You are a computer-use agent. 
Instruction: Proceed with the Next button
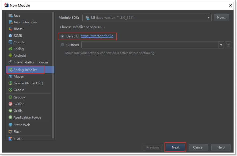pyautogui.click(x=175, y=147)
